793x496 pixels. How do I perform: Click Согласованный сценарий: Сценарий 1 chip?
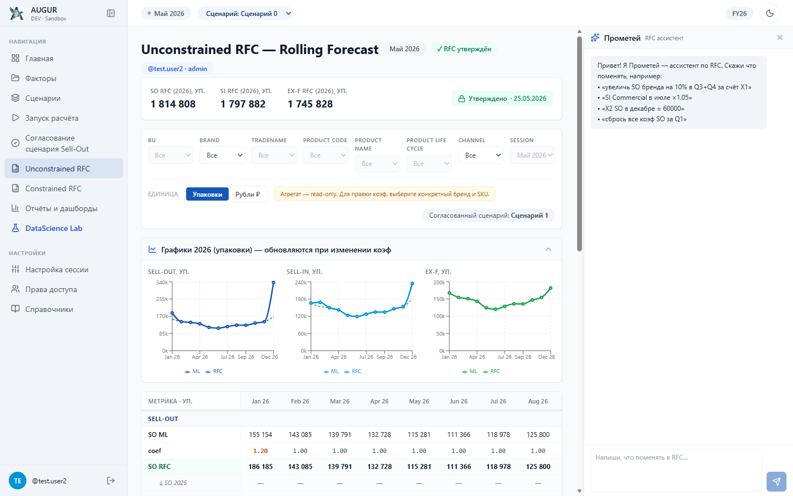point(488,215)
